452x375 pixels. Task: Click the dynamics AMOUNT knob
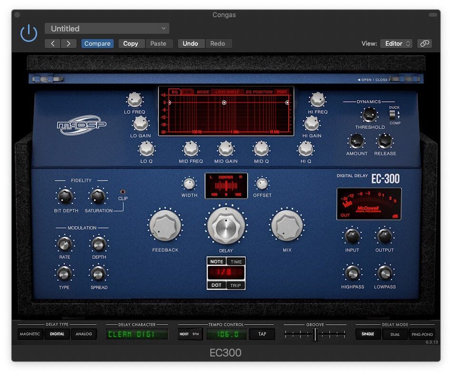tap(356, 141)
